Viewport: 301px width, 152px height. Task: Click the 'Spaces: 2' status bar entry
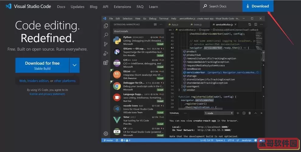coord(220,140)
